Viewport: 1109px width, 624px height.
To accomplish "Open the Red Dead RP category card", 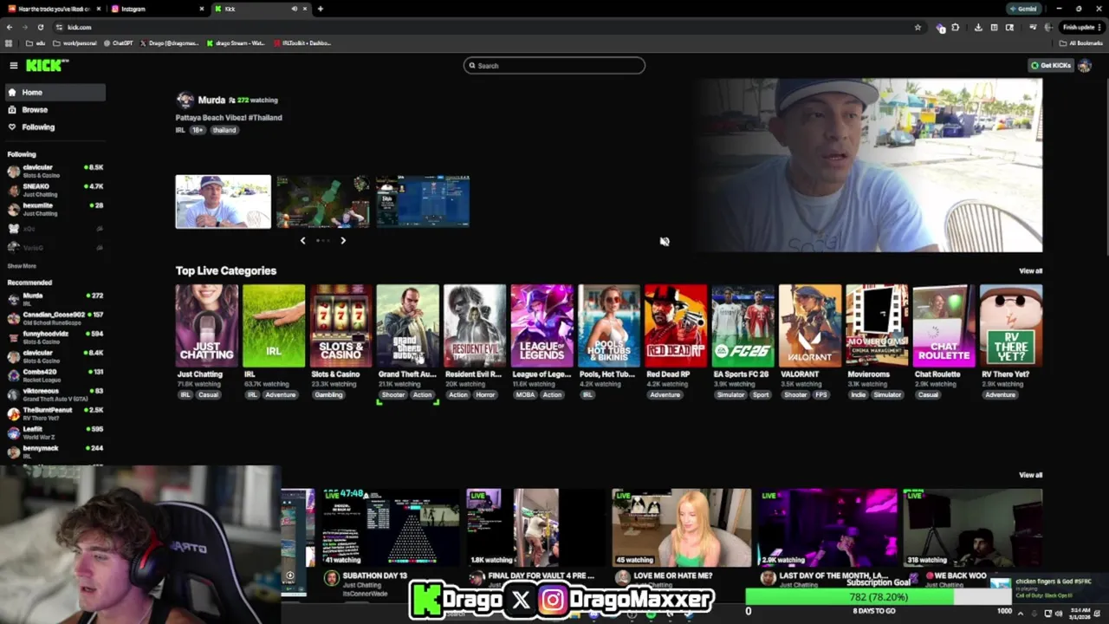I will click(x=676, y=326).
